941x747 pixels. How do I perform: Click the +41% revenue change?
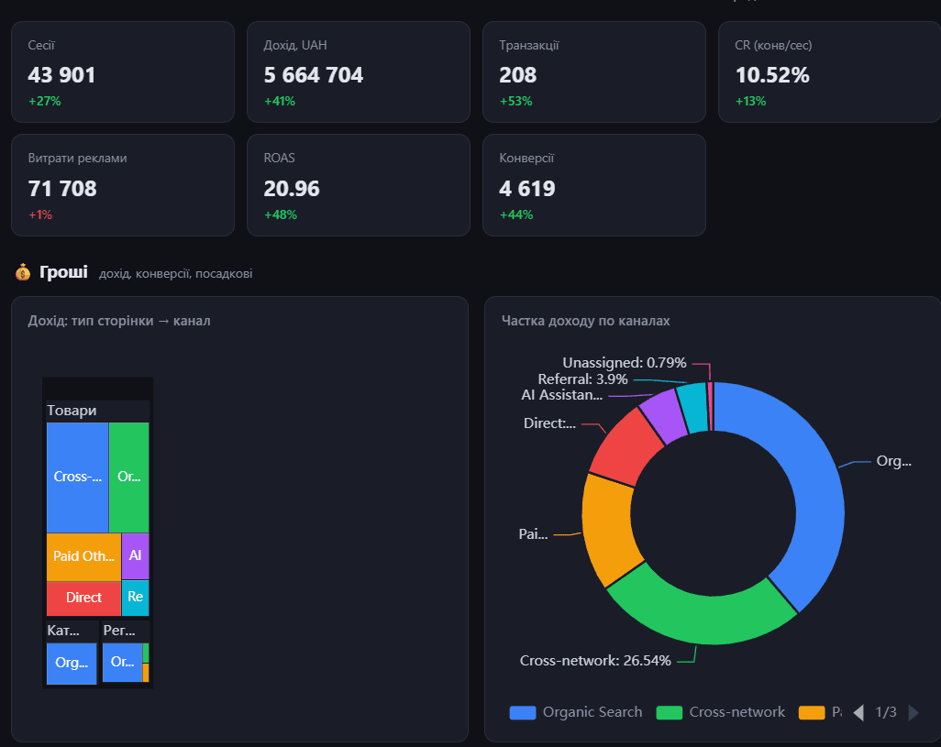coord(280,102)
